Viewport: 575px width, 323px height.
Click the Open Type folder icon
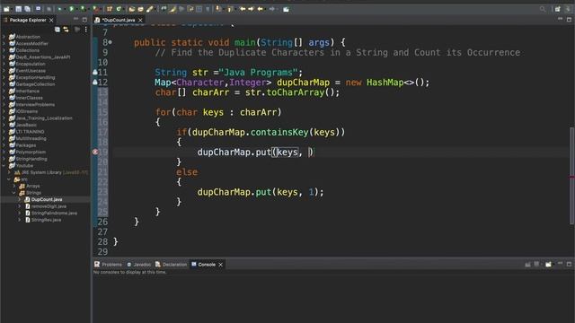pos(132,9)
